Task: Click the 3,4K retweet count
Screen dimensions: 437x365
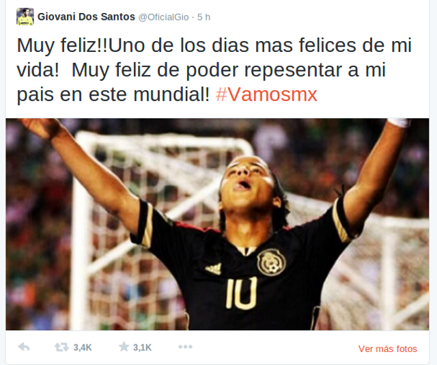Action: (x=83, y=347)
